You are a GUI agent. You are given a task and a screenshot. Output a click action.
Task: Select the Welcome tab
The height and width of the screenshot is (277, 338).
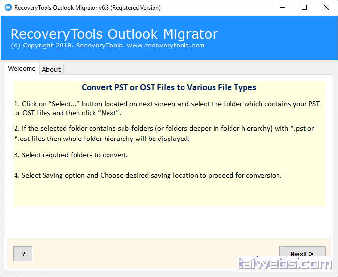pyautogui.click(x=22, y=69)
